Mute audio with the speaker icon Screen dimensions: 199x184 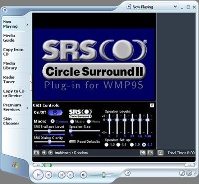[x=84, y=175]
